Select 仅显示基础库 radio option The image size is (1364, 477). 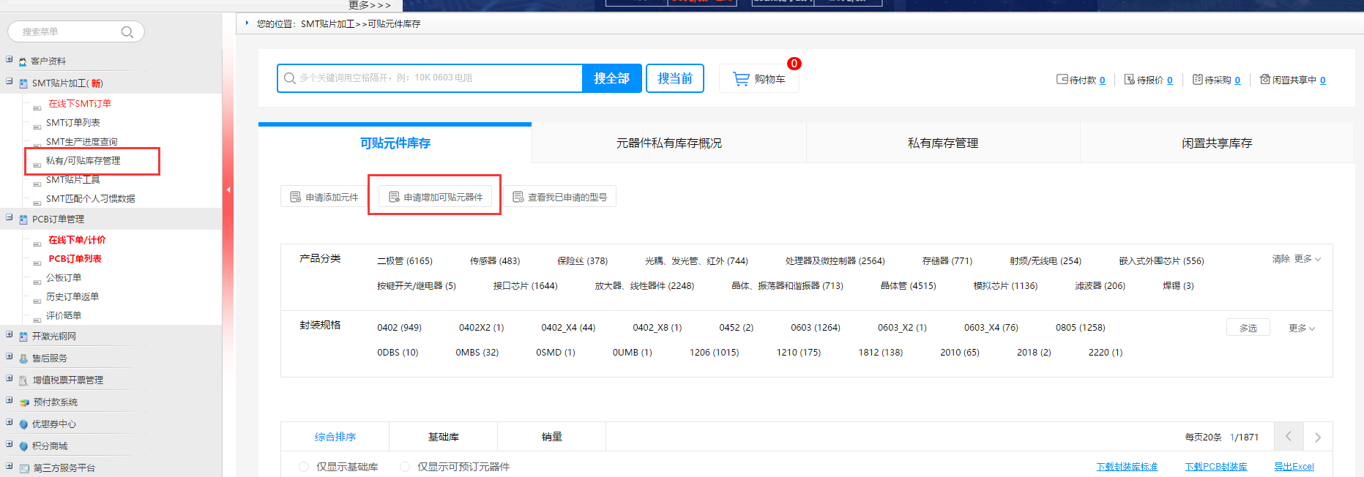[x=304, y=467]
